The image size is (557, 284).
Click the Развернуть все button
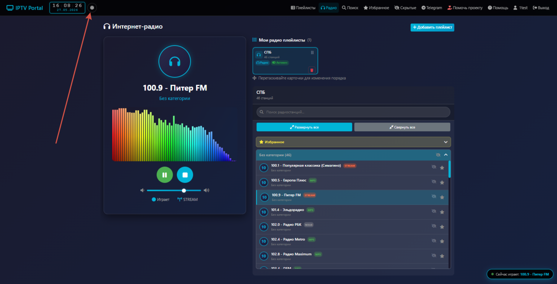[304, 127]
